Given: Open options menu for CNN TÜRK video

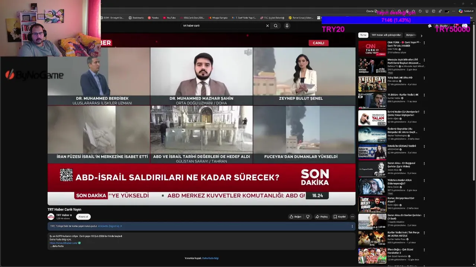Looking at the screenshot, I should pos(424,43).
